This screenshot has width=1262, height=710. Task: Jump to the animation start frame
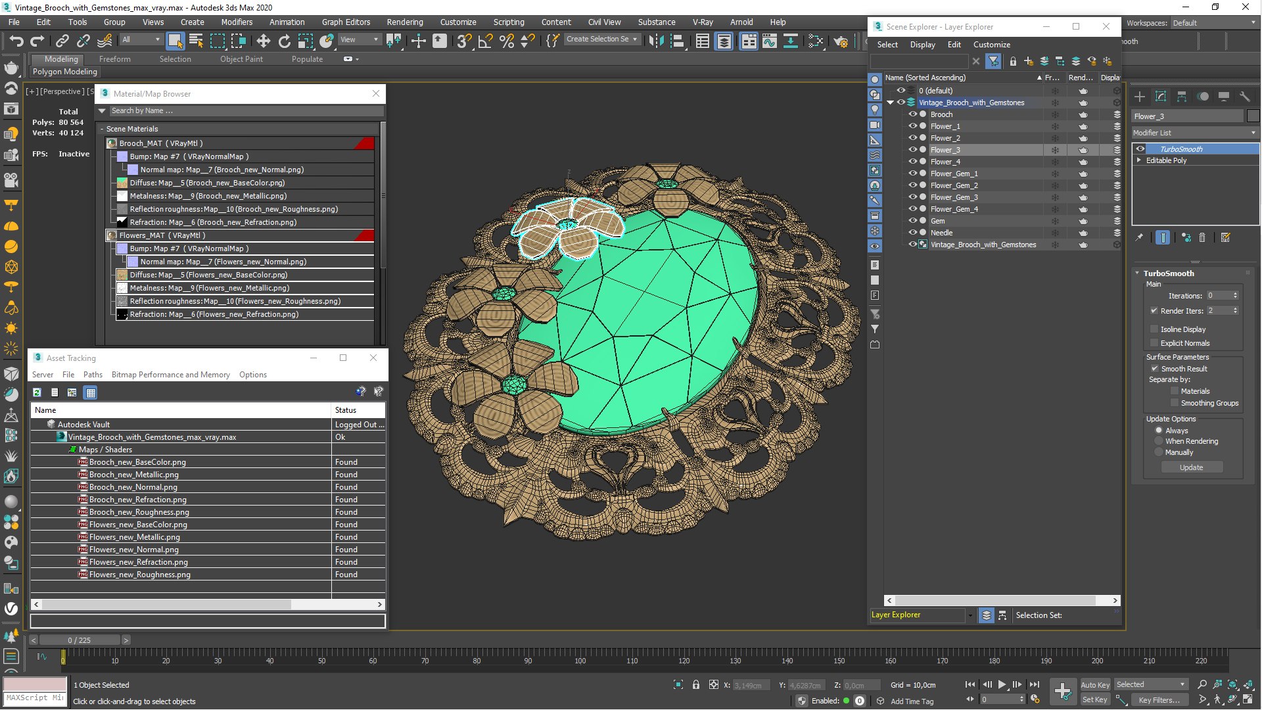(970, 684)
